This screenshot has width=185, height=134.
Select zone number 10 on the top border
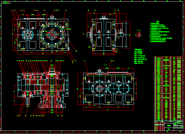[109, 1]
